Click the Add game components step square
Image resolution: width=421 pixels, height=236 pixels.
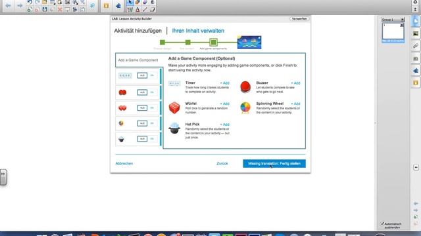coord(213,42)
